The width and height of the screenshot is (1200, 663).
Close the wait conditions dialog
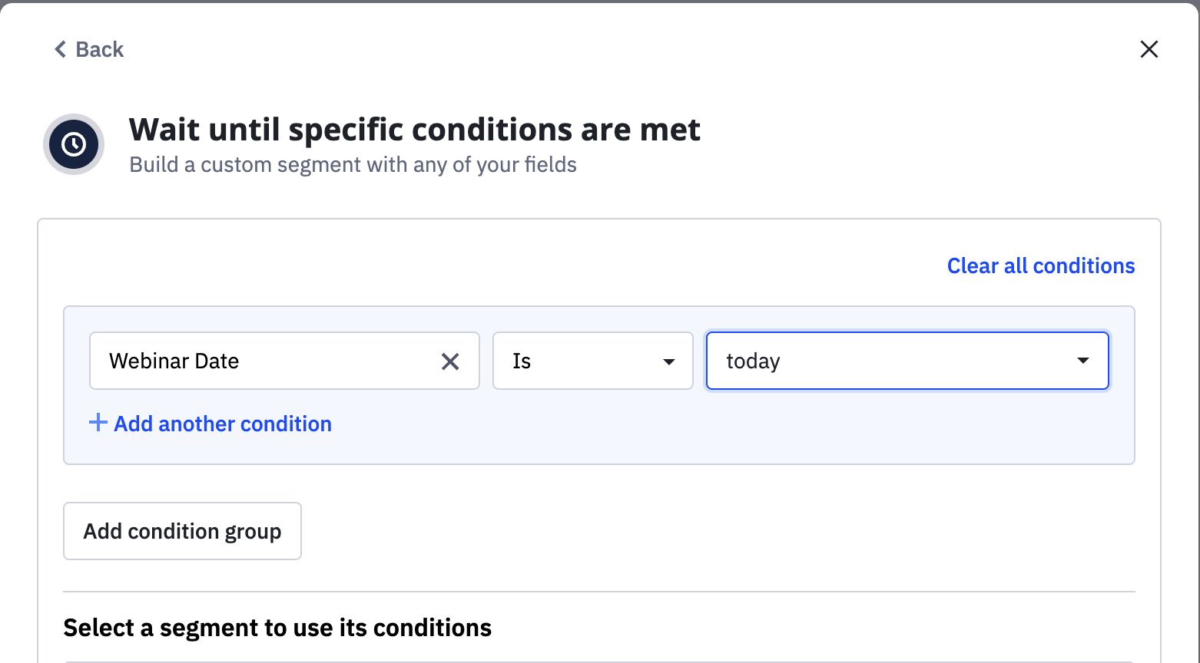(1149, 49)
